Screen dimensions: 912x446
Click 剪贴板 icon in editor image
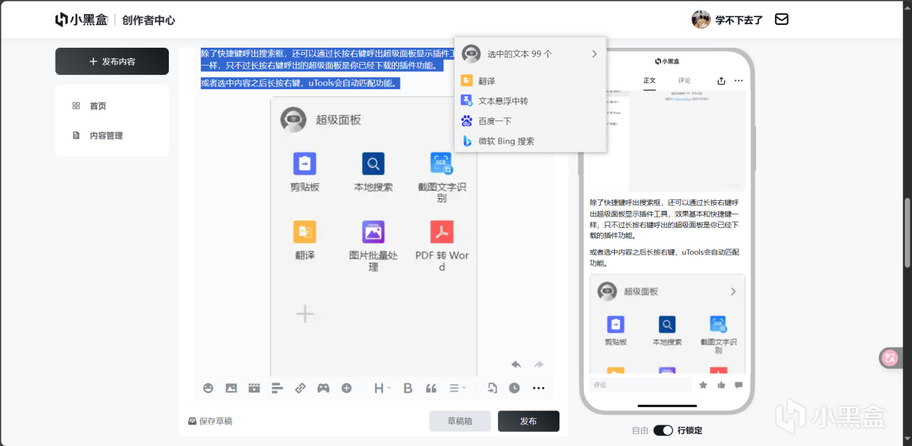coord(305,164)
